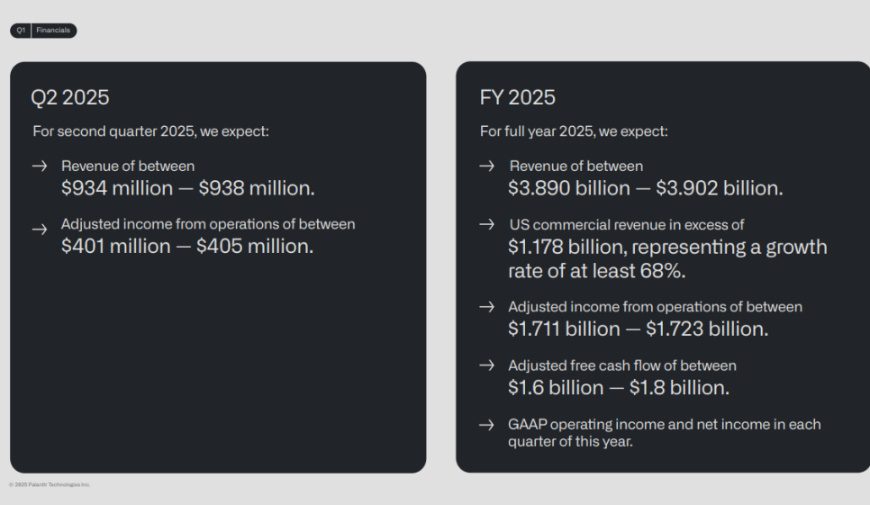Image resolution: width=870 pixels, height=505 pixels.
Task: Click the $1.6 billion — $1.8 billion figure
Action: 619,388
